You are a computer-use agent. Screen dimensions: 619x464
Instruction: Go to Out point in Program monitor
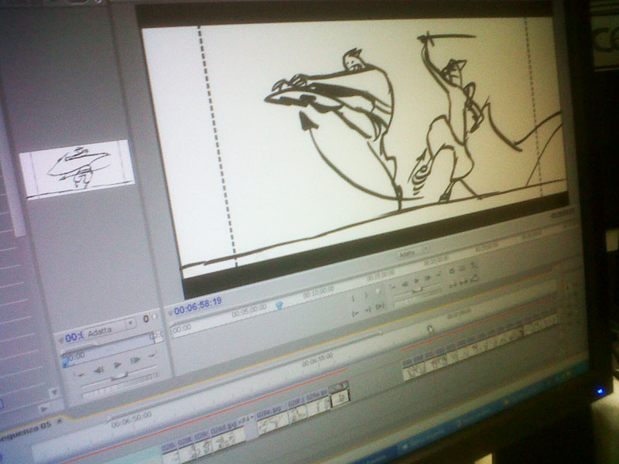coord(368,310)
